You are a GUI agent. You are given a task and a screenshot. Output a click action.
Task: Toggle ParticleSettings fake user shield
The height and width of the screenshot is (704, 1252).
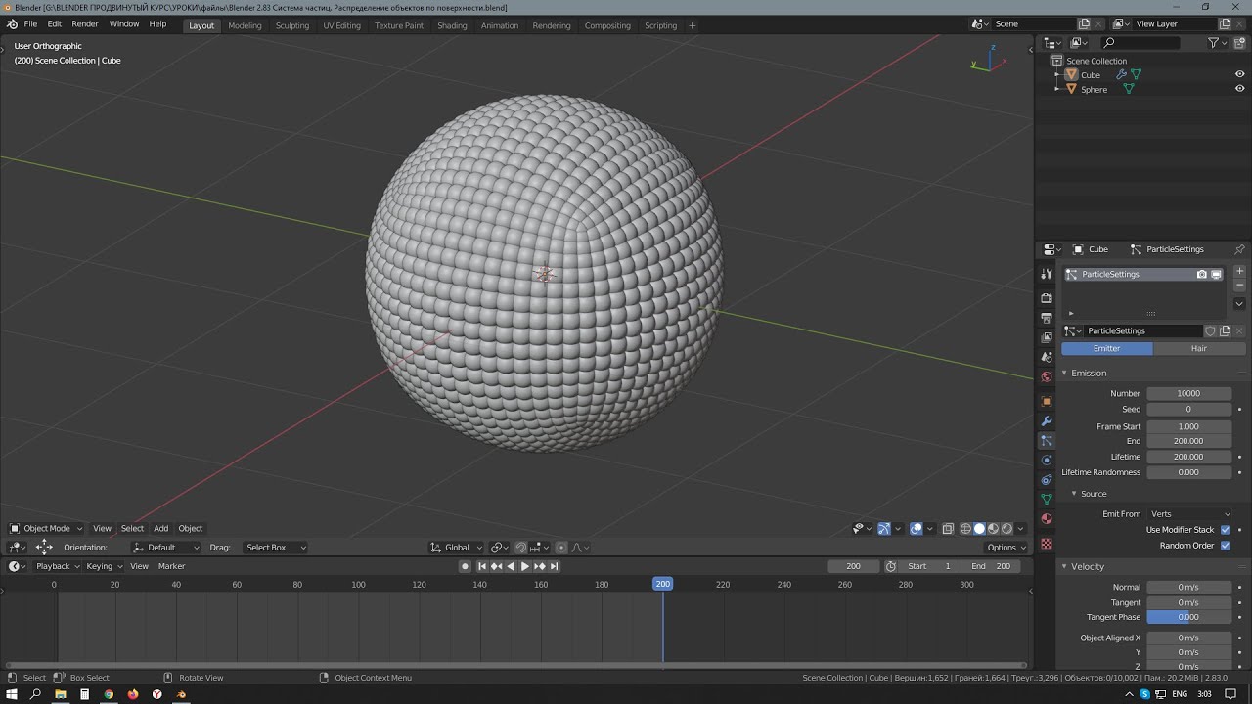1210,330
